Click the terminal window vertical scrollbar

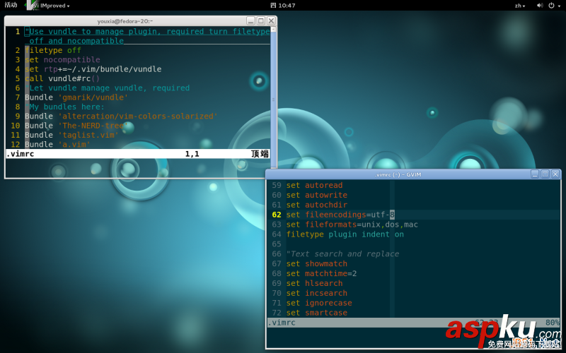pos(273,100)
